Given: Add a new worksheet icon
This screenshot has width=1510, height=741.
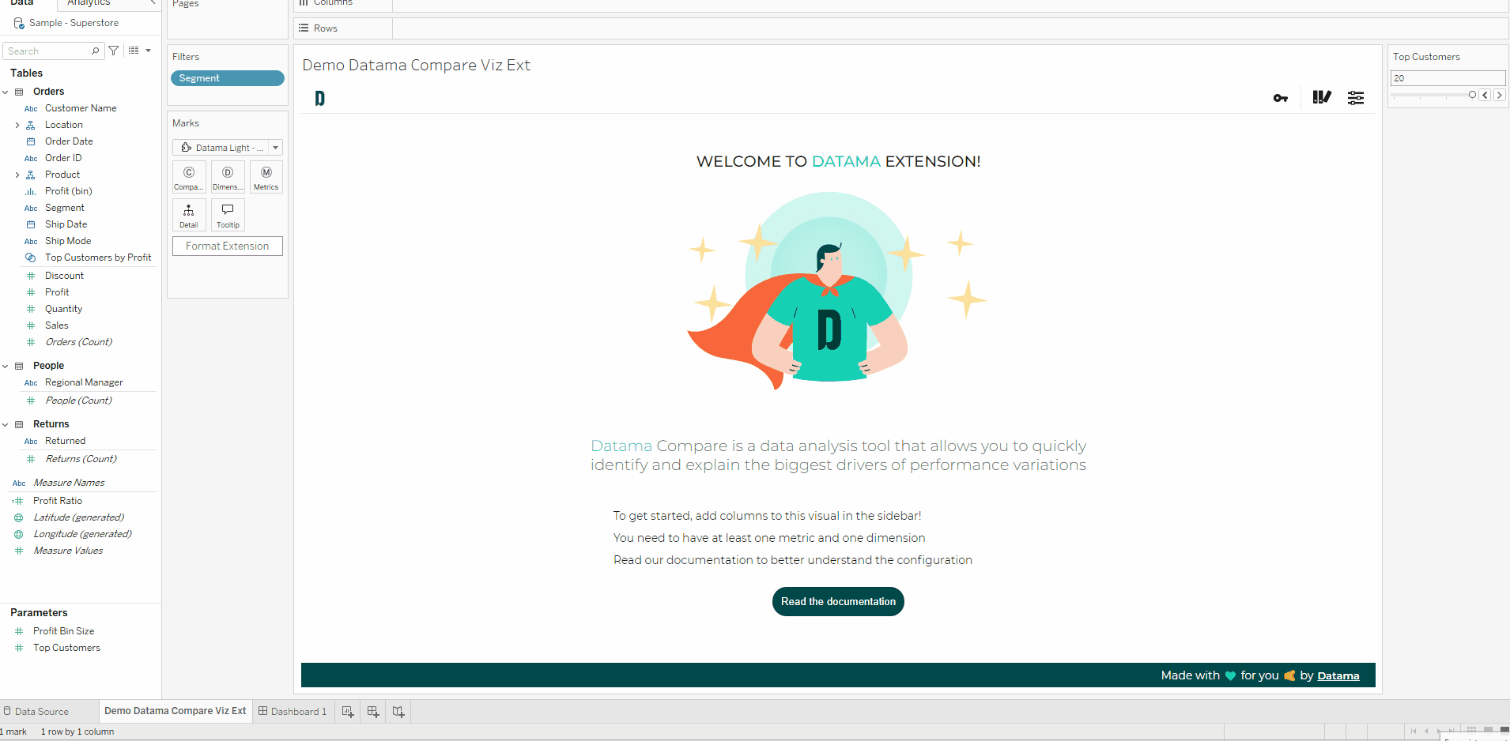Looking at the screenshot, I should pos(348,712).
